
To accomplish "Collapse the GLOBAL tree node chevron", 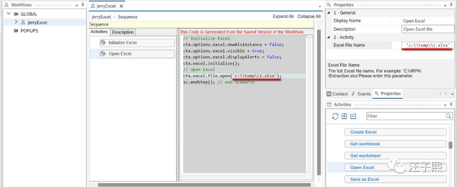I will coord(8,14).
